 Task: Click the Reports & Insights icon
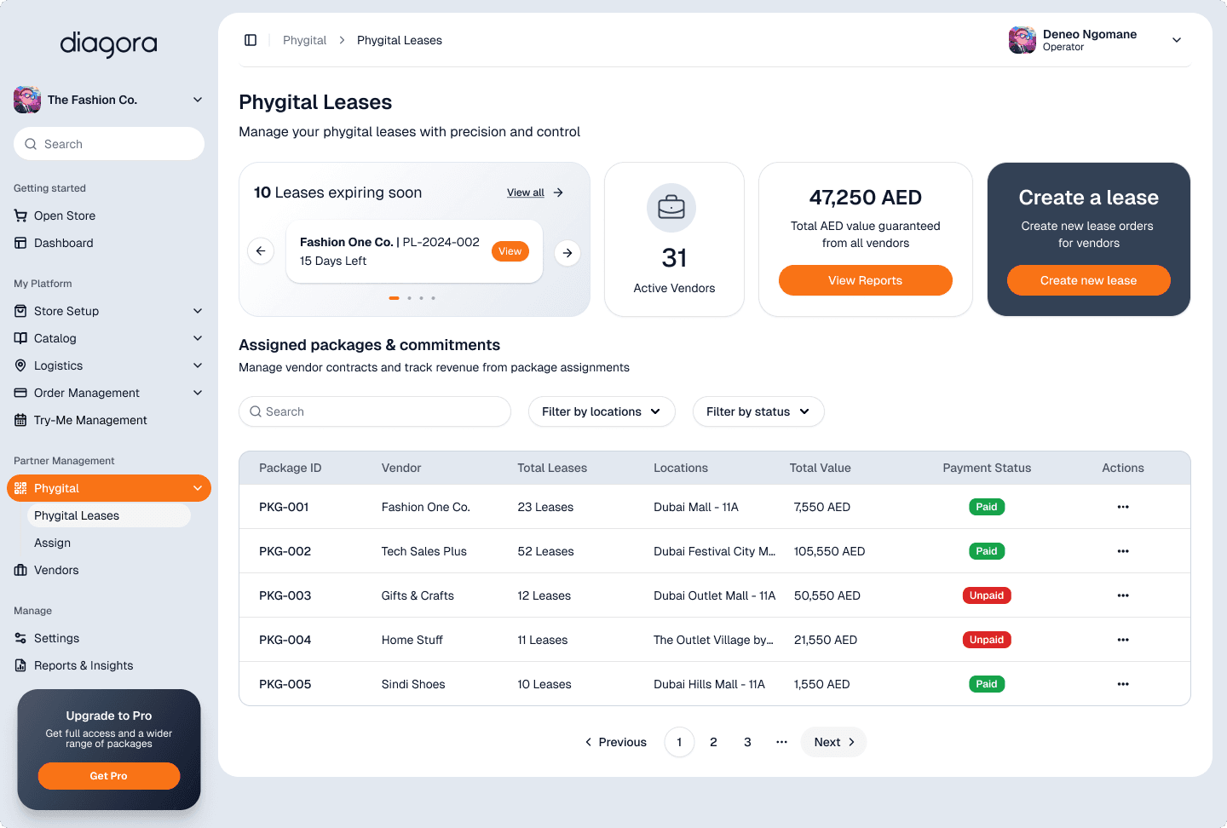(20, 665)
